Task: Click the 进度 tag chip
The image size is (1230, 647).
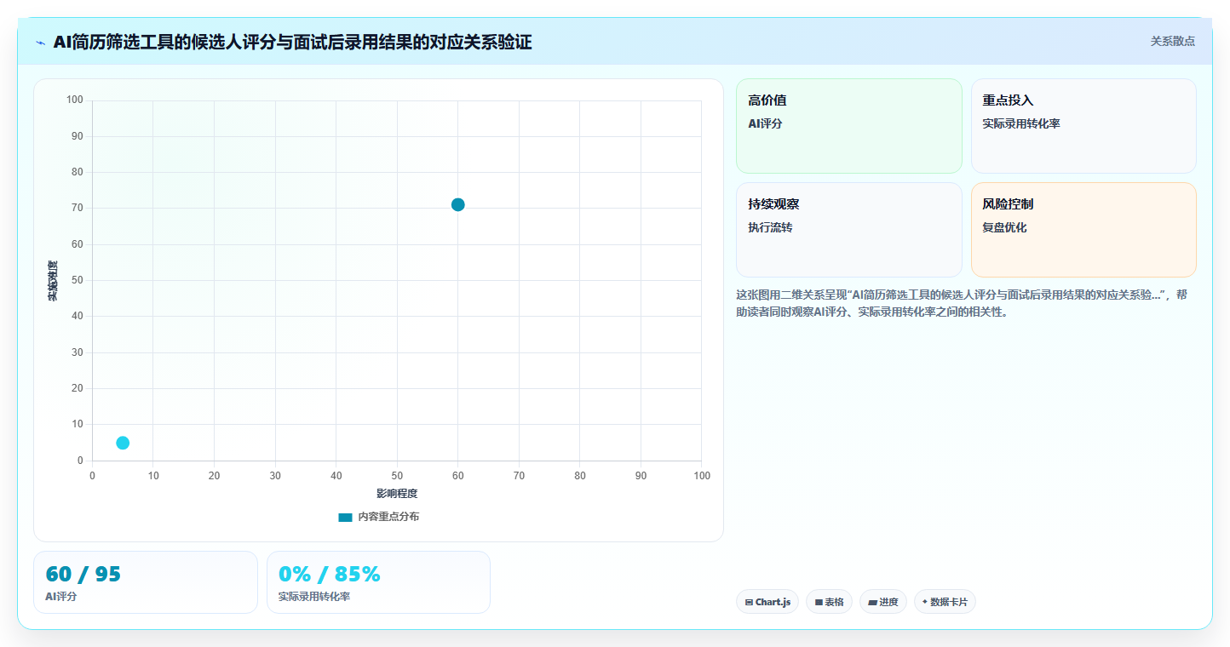Action: click(883, 602)
